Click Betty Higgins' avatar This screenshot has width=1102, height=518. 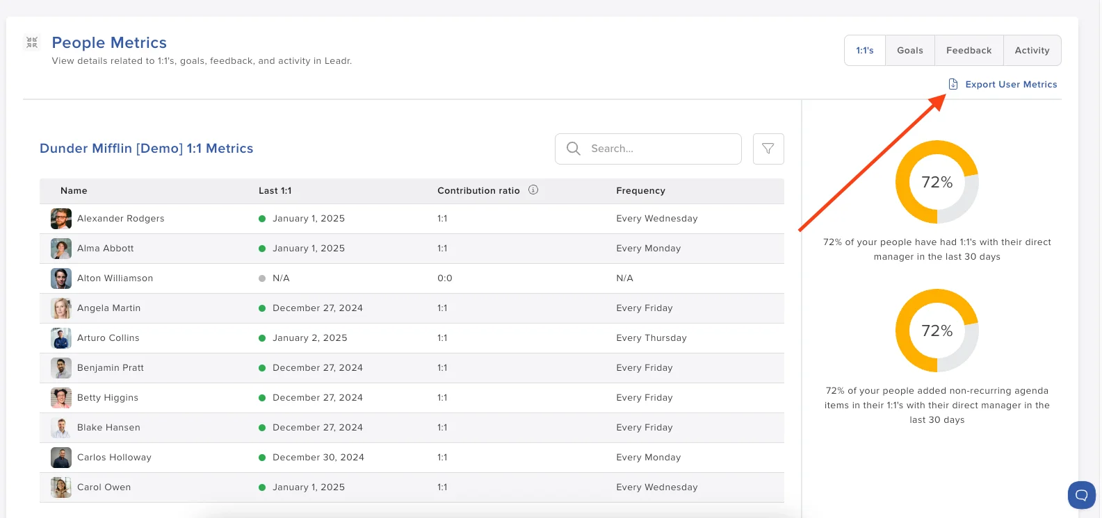tap(61, 398)
